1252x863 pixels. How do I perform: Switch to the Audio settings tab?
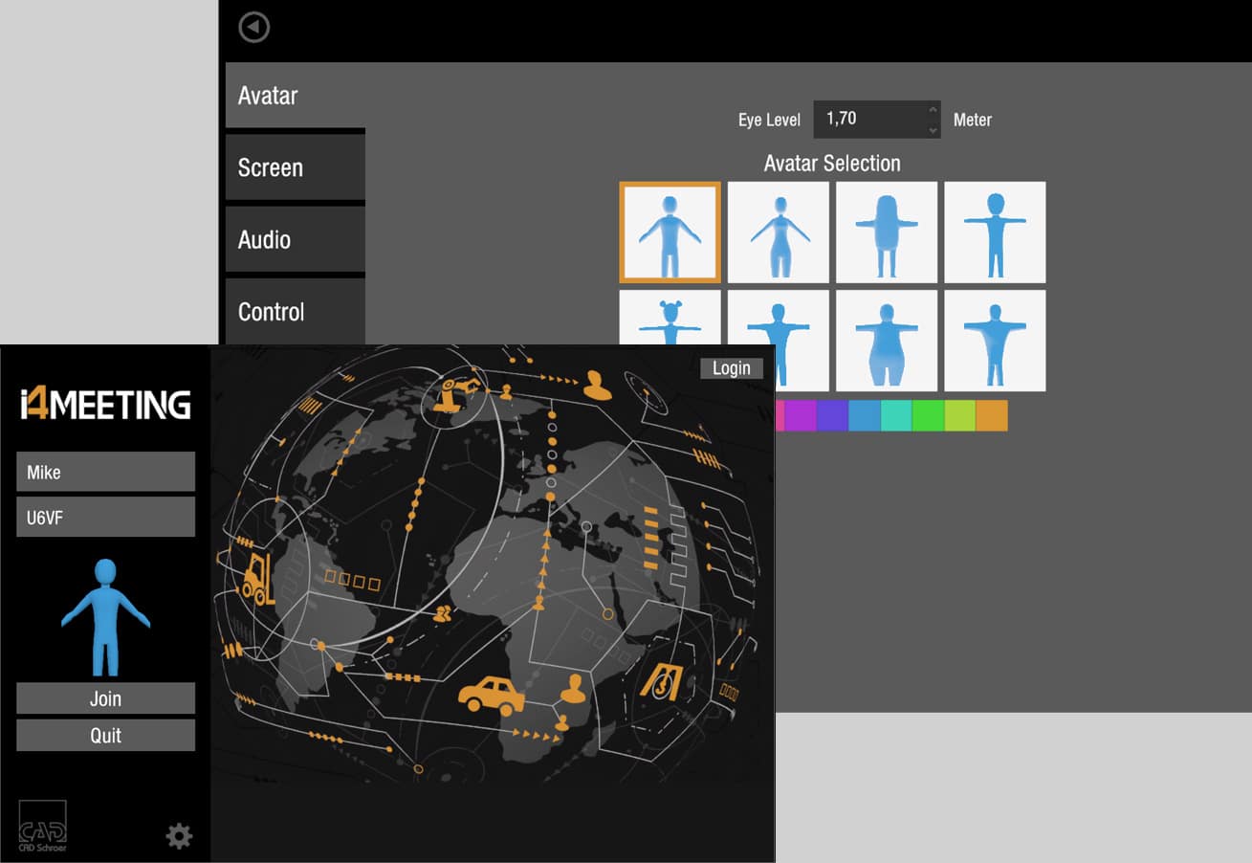tap(295, 239)
